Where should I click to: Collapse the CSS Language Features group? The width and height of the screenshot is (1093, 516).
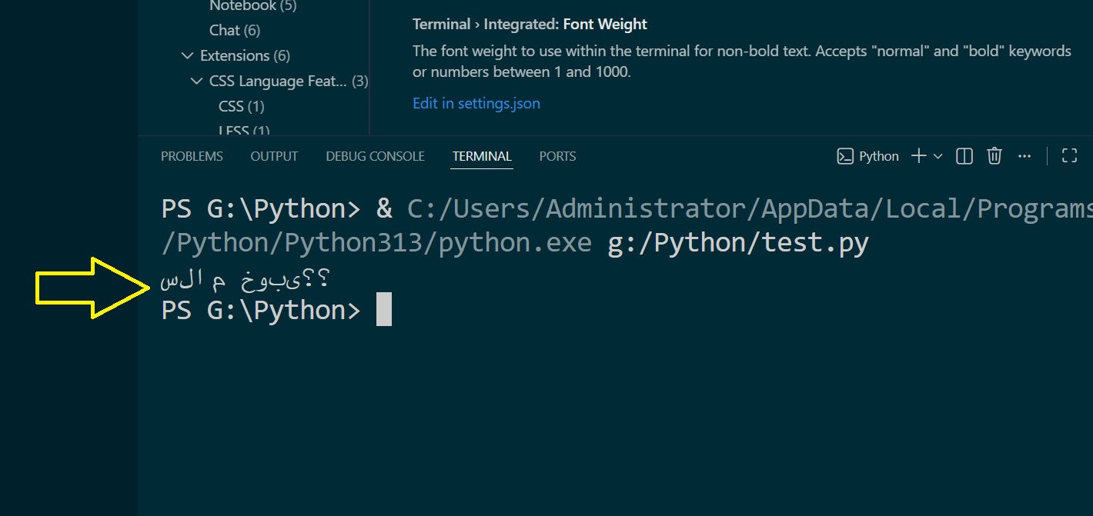point(196,81)
